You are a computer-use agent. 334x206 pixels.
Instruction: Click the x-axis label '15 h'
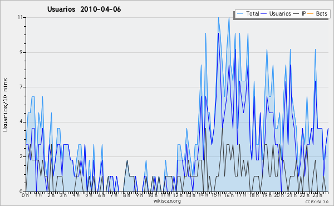216,195
